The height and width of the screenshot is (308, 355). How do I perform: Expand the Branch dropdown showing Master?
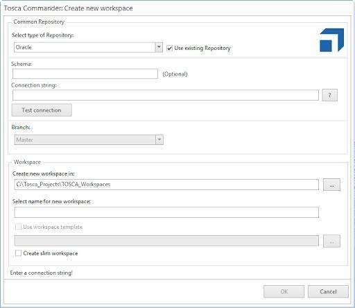(89, 139)
